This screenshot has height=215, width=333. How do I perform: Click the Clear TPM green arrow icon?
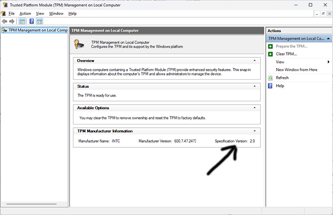[x=270, y=54]
